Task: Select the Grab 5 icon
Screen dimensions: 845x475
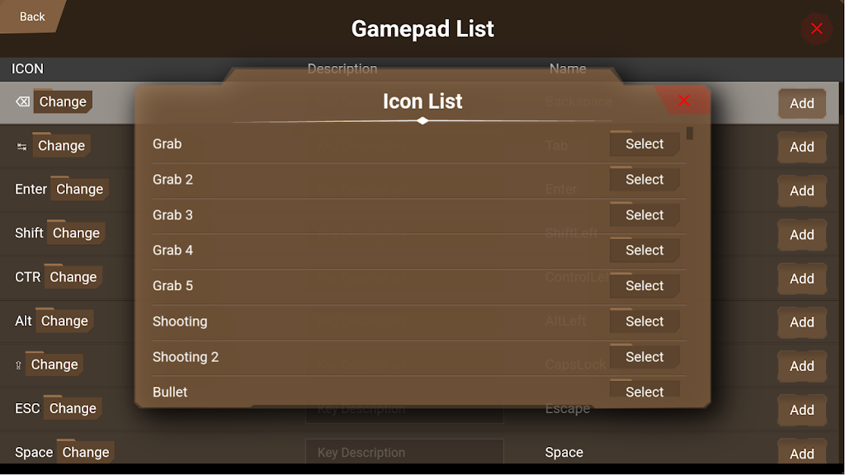Action: coord(644,286)
